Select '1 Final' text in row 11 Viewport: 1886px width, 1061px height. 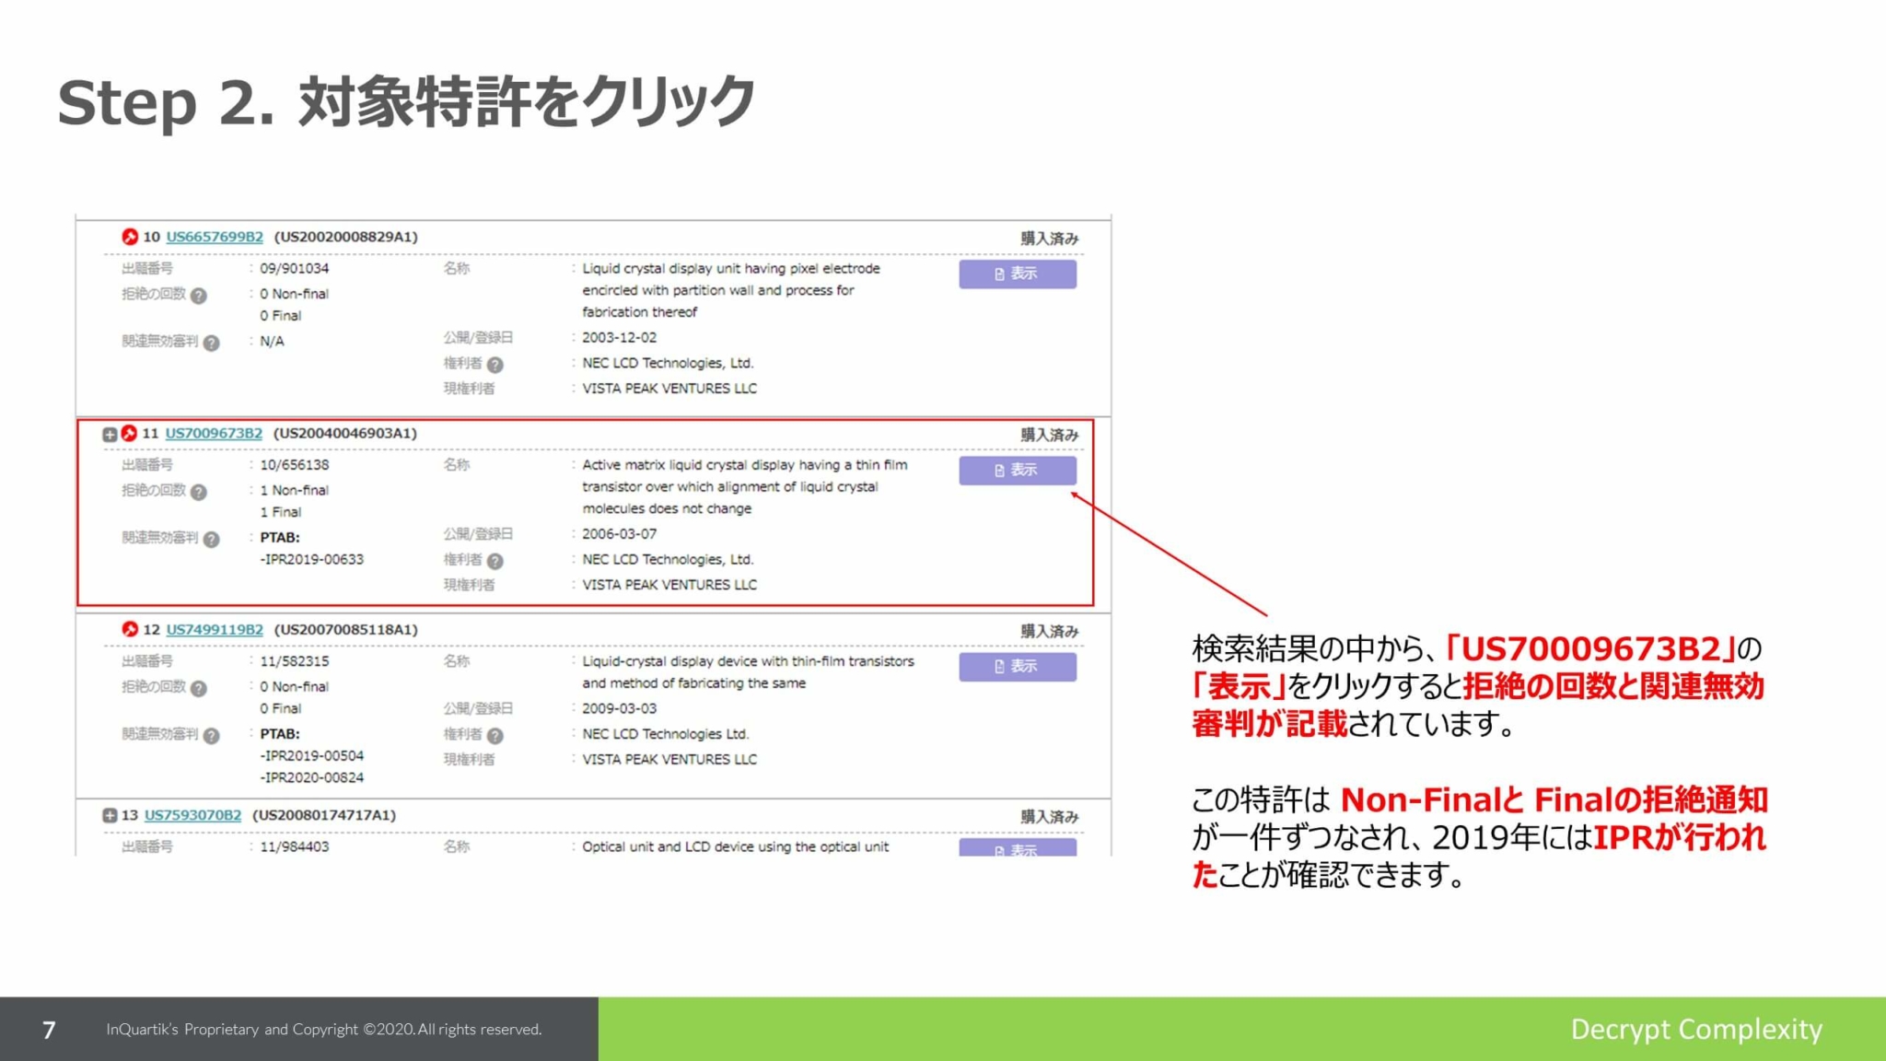coord(280,512)
